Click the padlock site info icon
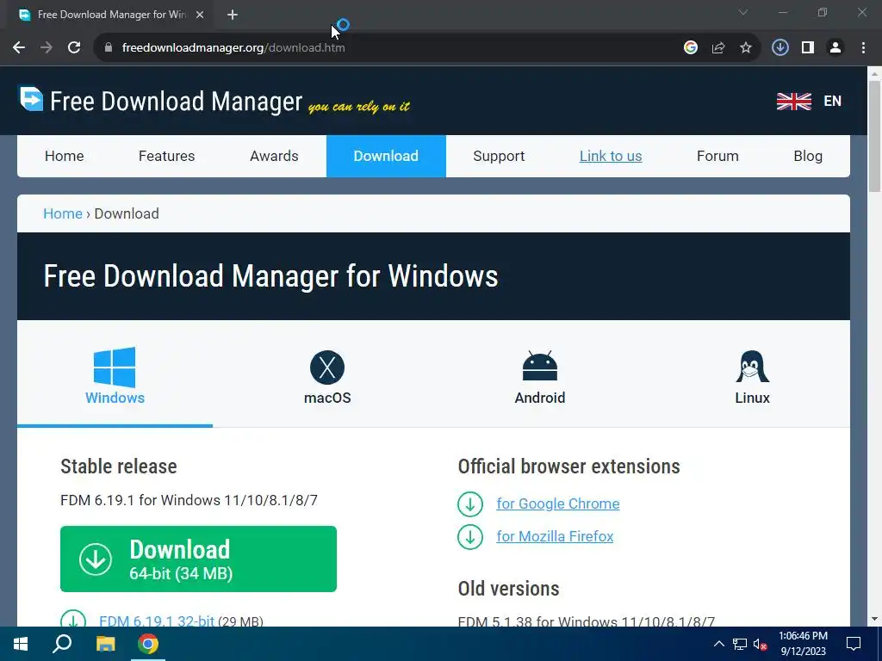Viewport: 882px width, 661px height. tap(109, 48)
